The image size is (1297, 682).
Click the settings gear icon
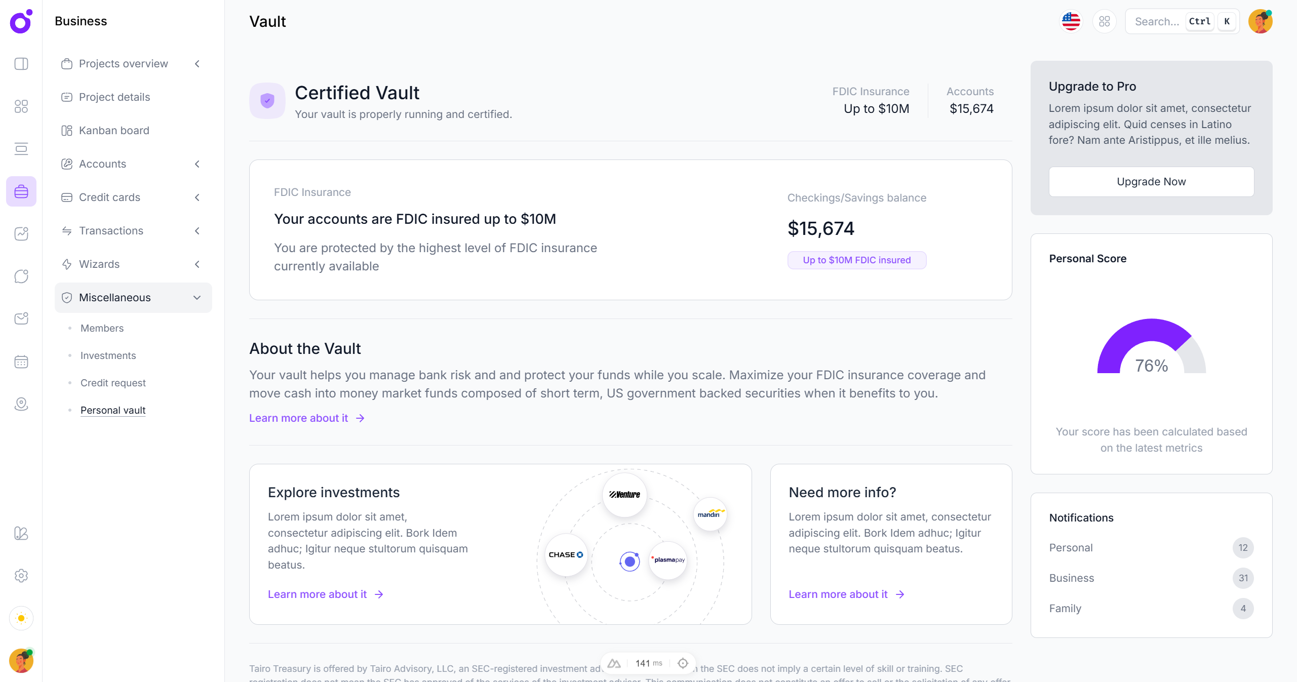click(21, 576)
